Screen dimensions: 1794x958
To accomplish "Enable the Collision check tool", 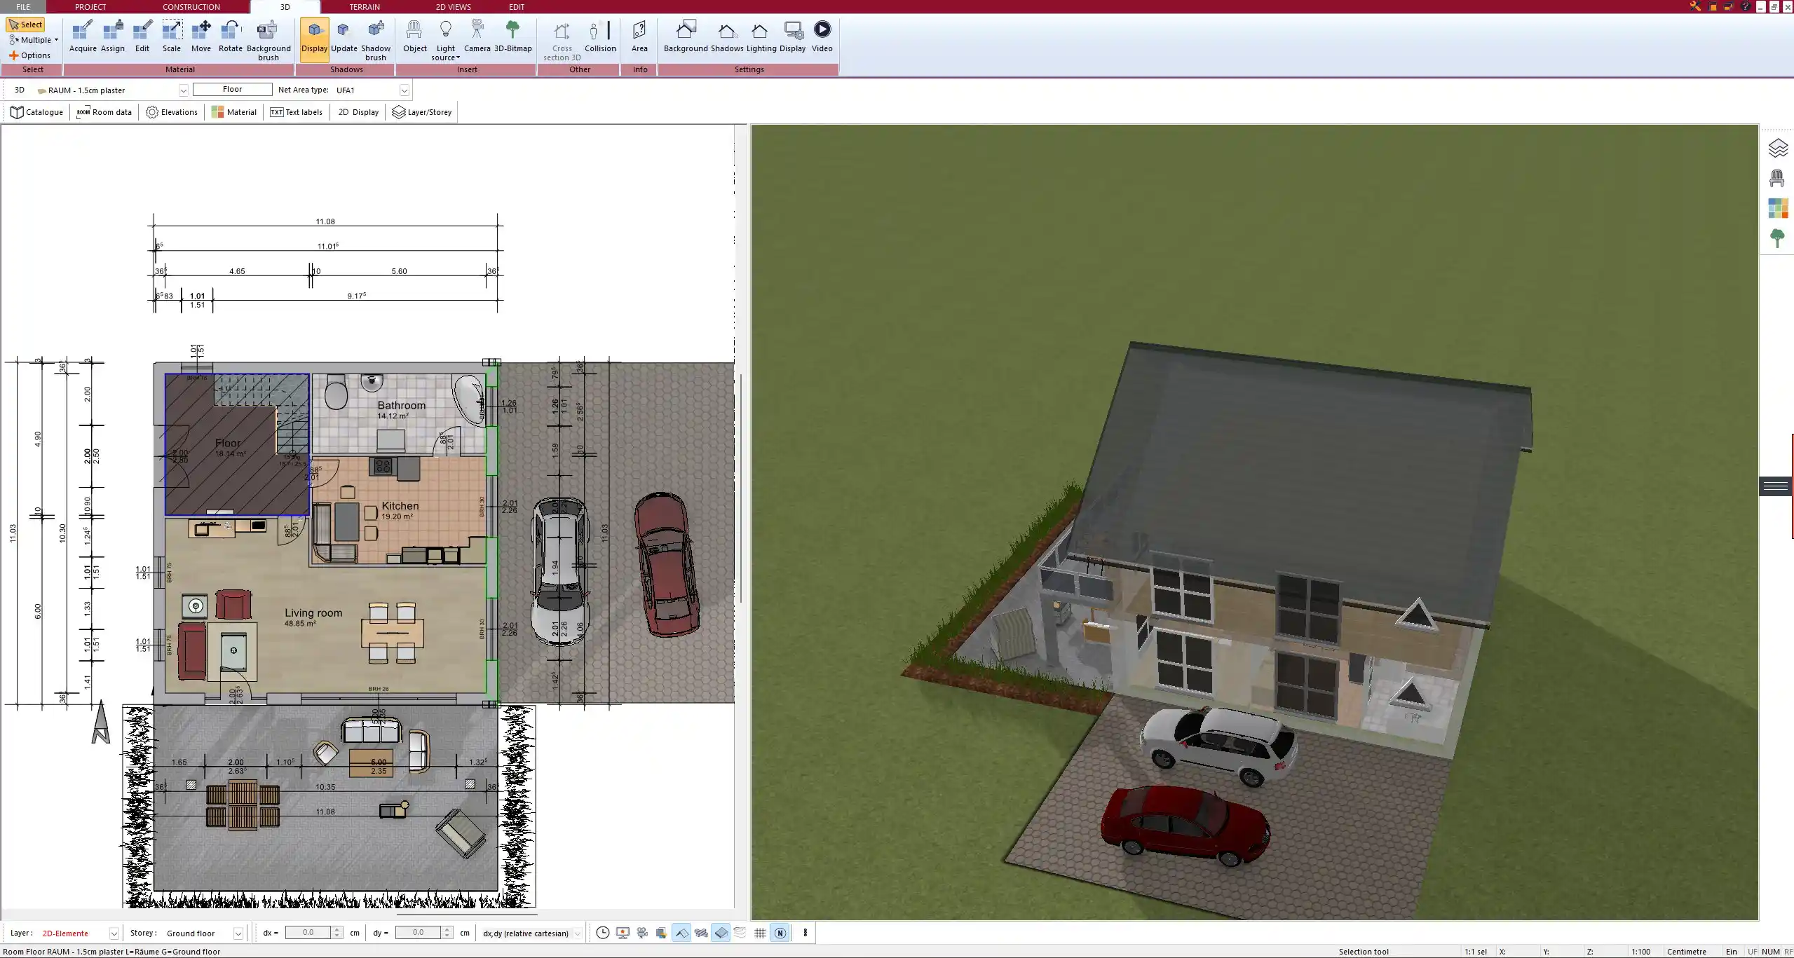I will point(600,35).
